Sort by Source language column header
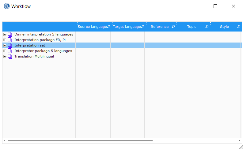This screenshot has height=149, width=243. 92,27
